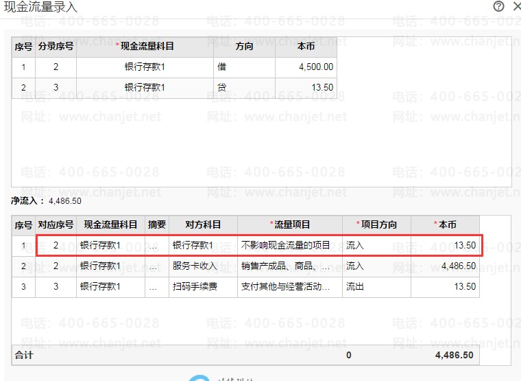Image resolution: width=521 pixels, height=381 pixels.
Task: Click the 4,500.00 amount in upper table
Action: pyautogui.click(x=306, y=67)
